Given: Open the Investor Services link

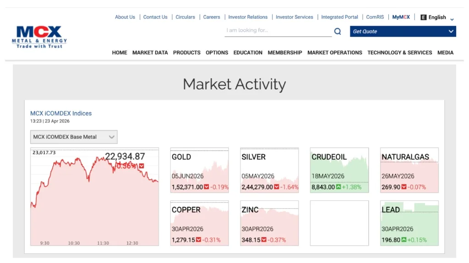Looking at the screenshot, I should [294, 17].
